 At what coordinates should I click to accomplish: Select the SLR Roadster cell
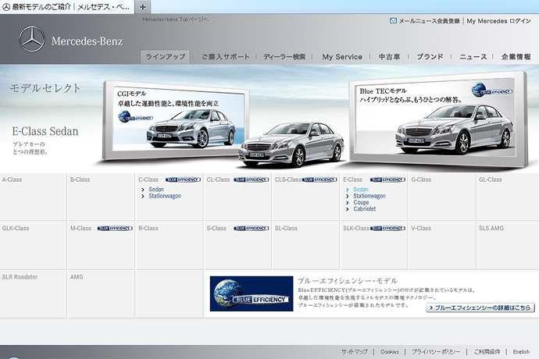click(x=33, y=294)
